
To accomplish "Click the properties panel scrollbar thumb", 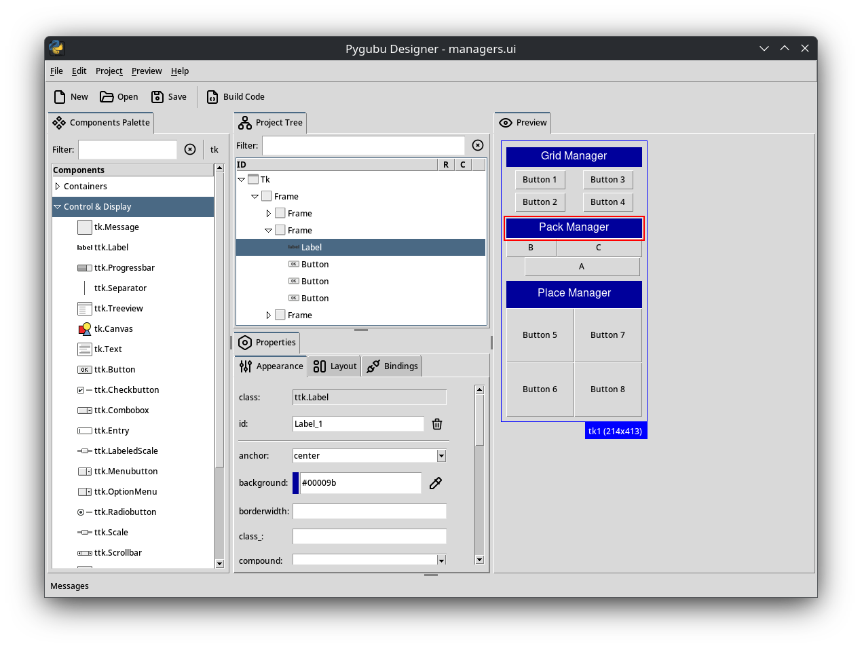I will [x=479, y=420].
